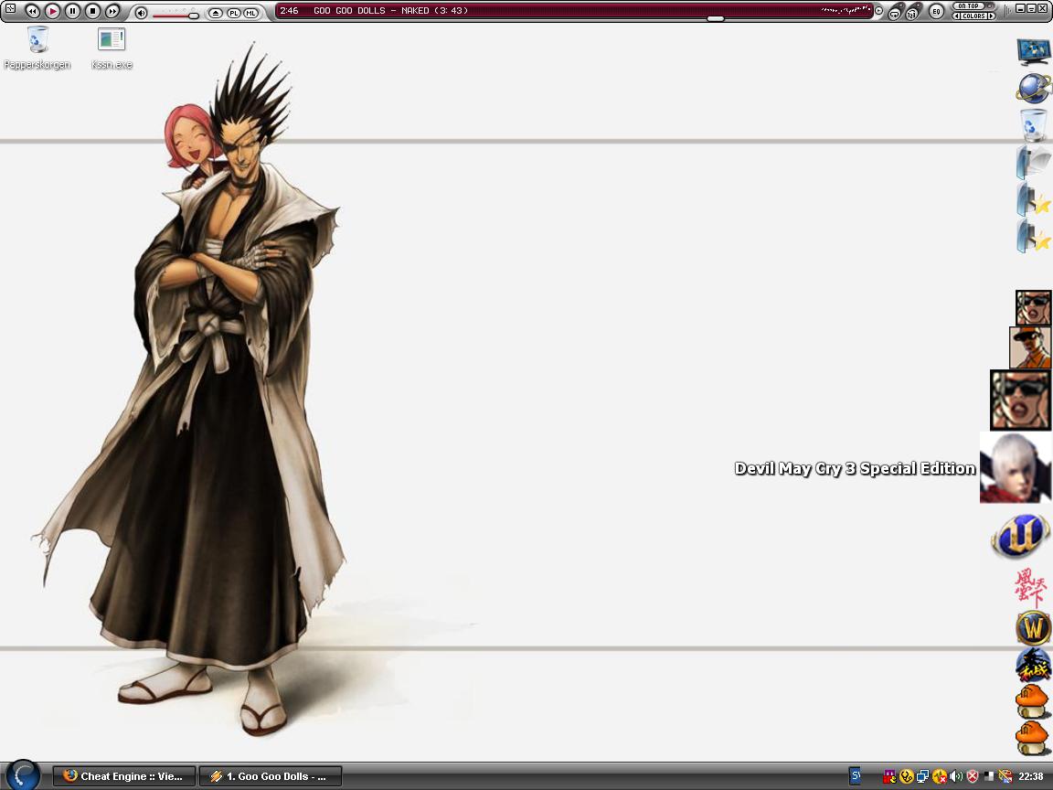Open the Start menu orb
This screenshot has height=790, width=1053.
[x=23, y=774]
